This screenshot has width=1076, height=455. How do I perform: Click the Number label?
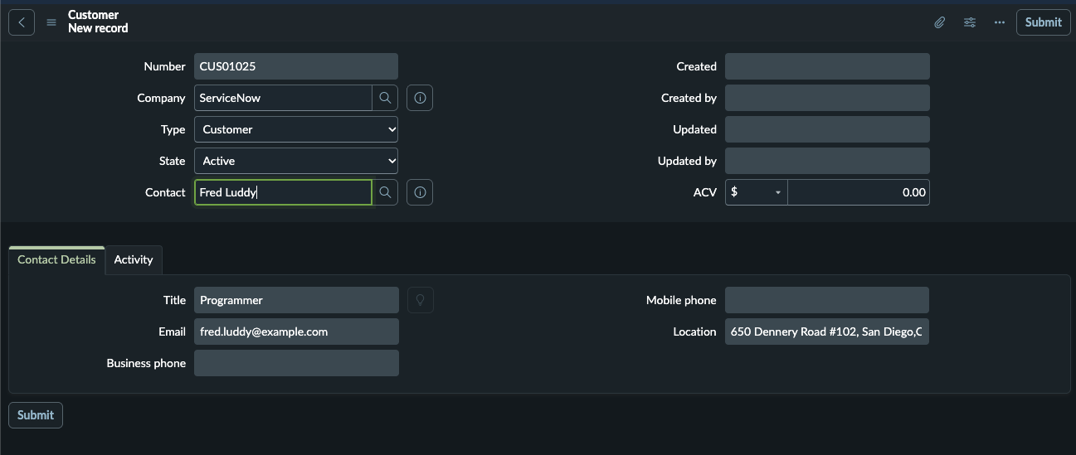click(x=164, y=66)
